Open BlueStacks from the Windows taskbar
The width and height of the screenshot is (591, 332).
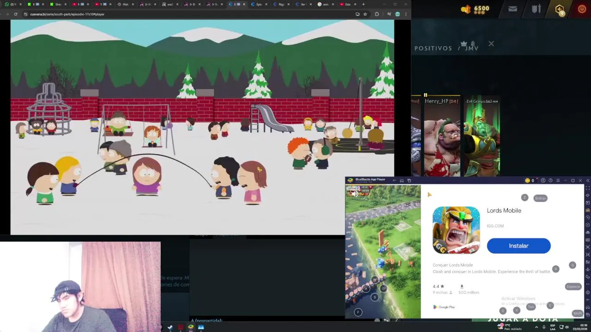pos(191,327)
